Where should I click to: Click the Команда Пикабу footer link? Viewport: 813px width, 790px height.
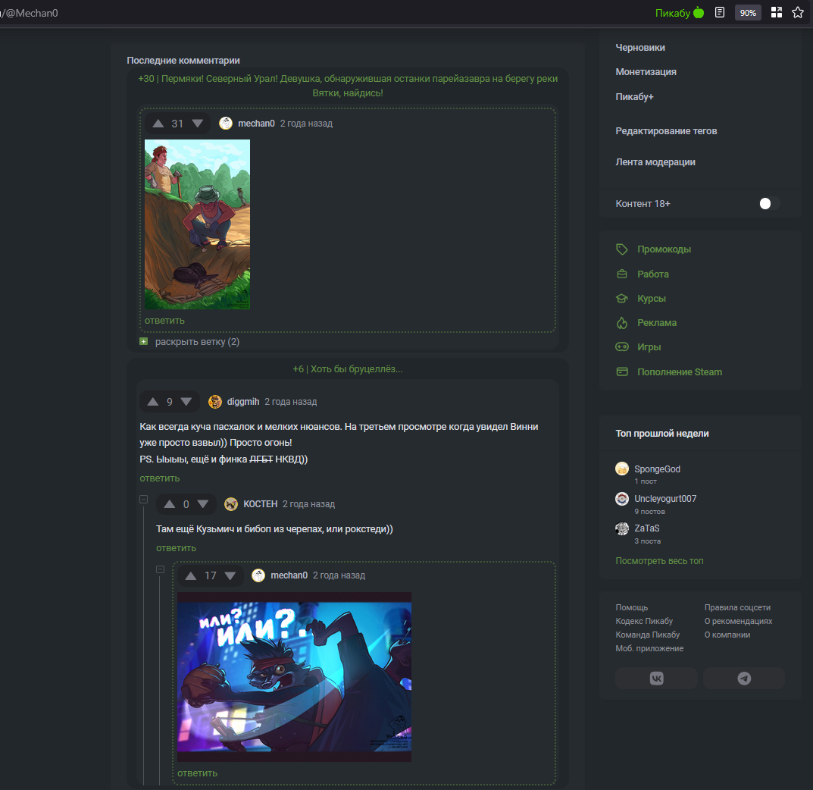click(x=647, y=635)
